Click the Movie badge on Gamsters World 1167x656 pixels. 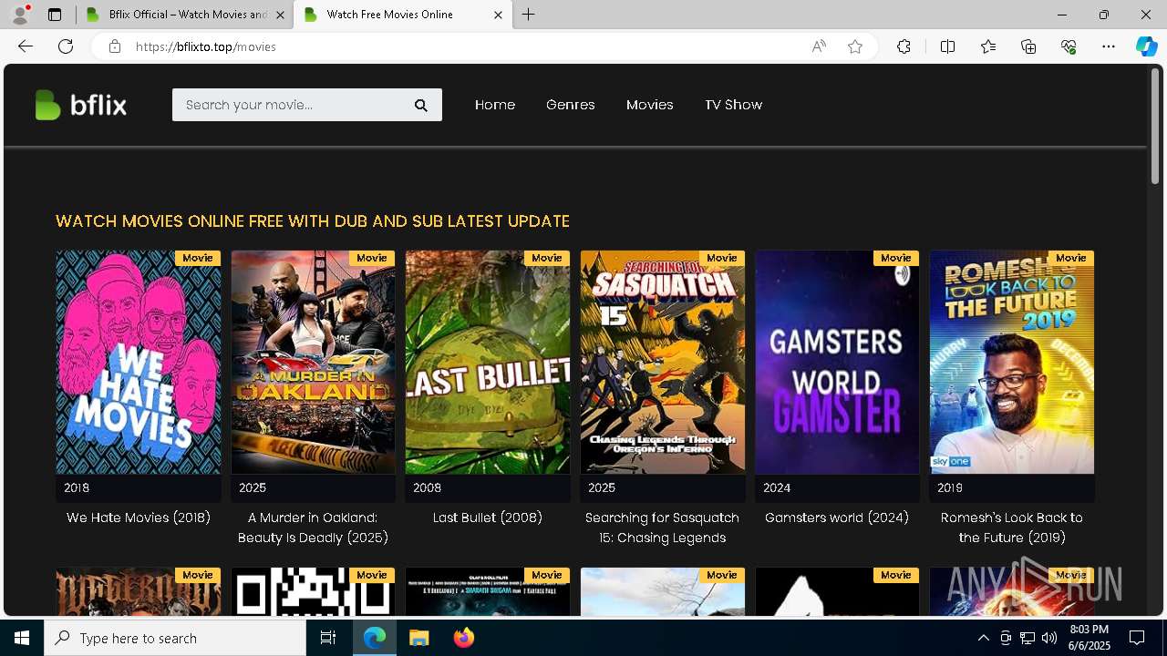896,258
